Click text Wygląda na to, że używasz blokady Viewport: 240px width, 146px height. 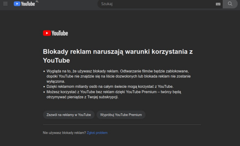pyautogui.click(x=118, y=76)
